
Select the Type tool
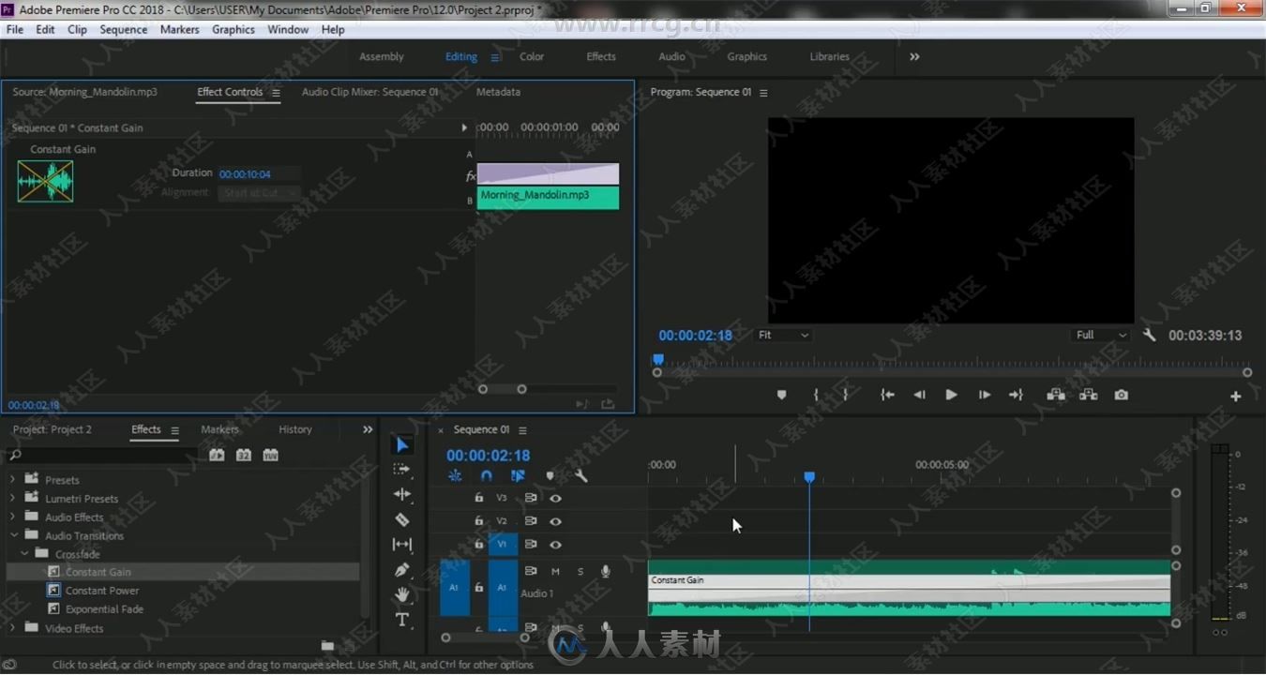click(402, 620)
